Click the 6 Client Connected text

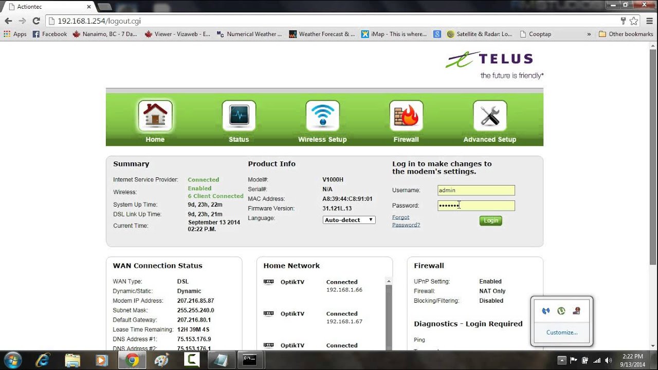[x=215, y=196]
